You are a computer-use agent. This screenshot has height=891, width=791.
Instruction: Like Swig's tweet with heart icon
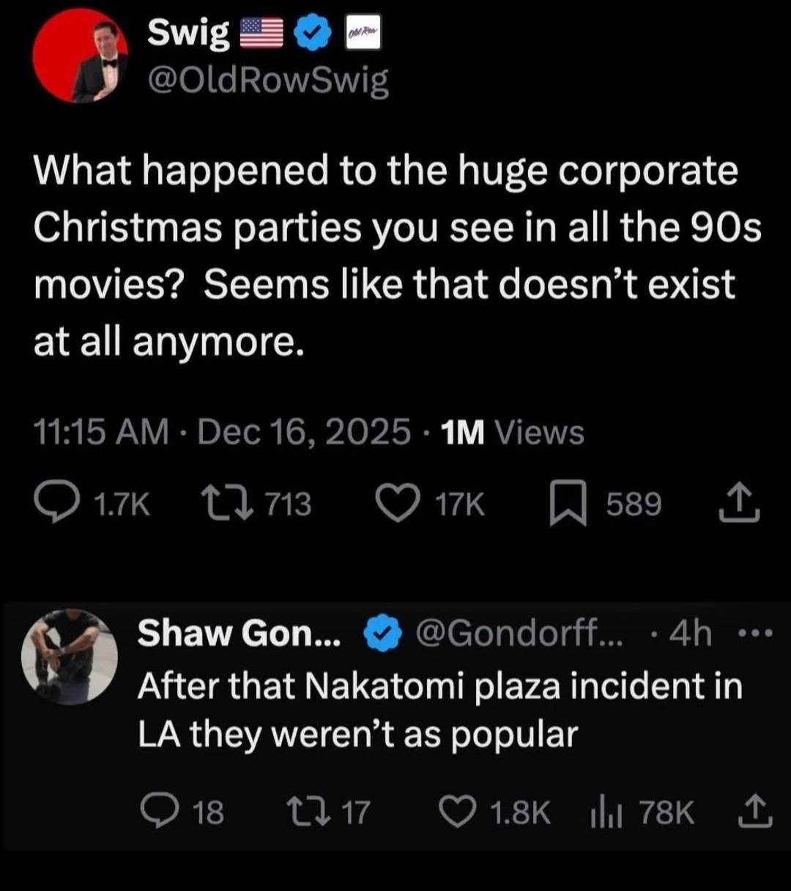click(396, 504)
